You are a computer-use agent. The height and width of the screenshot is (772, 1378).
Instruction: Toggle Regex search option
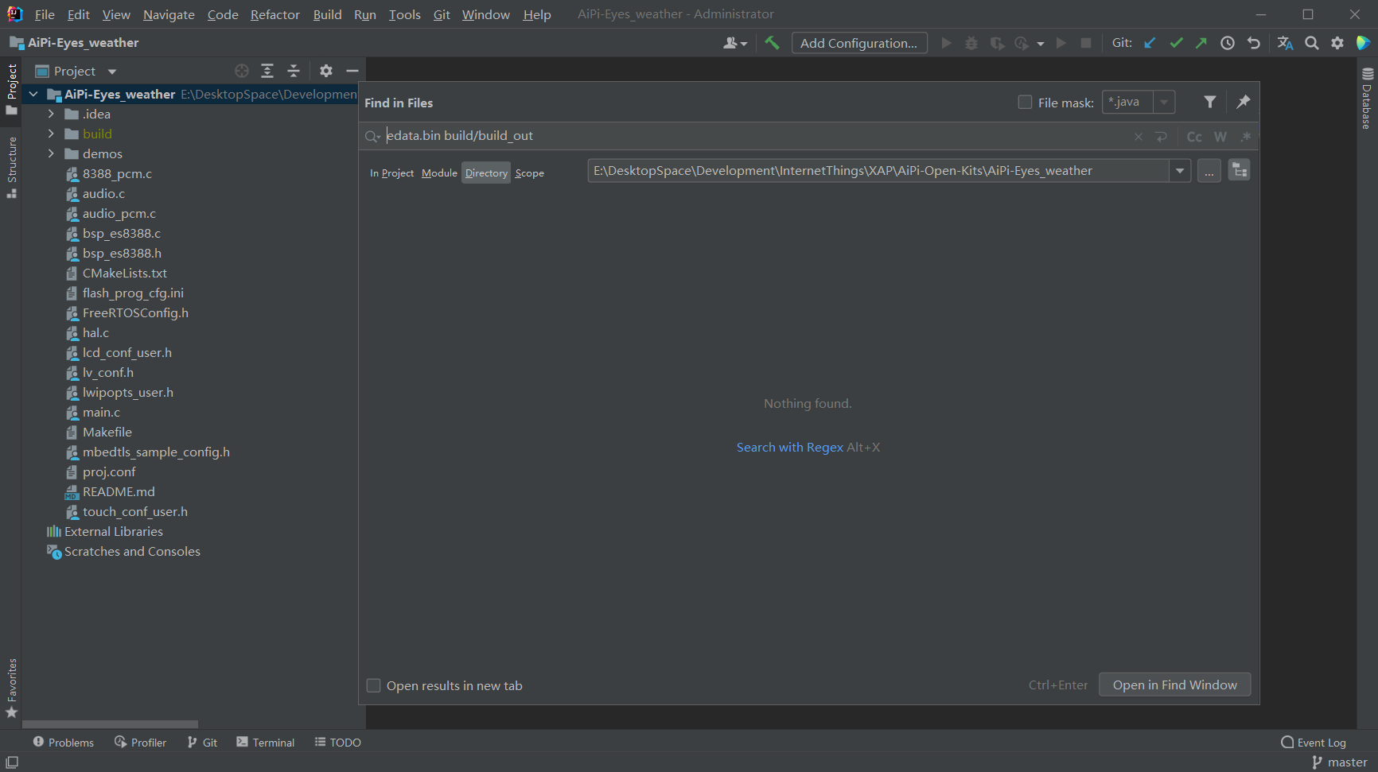coord(1246,137)
